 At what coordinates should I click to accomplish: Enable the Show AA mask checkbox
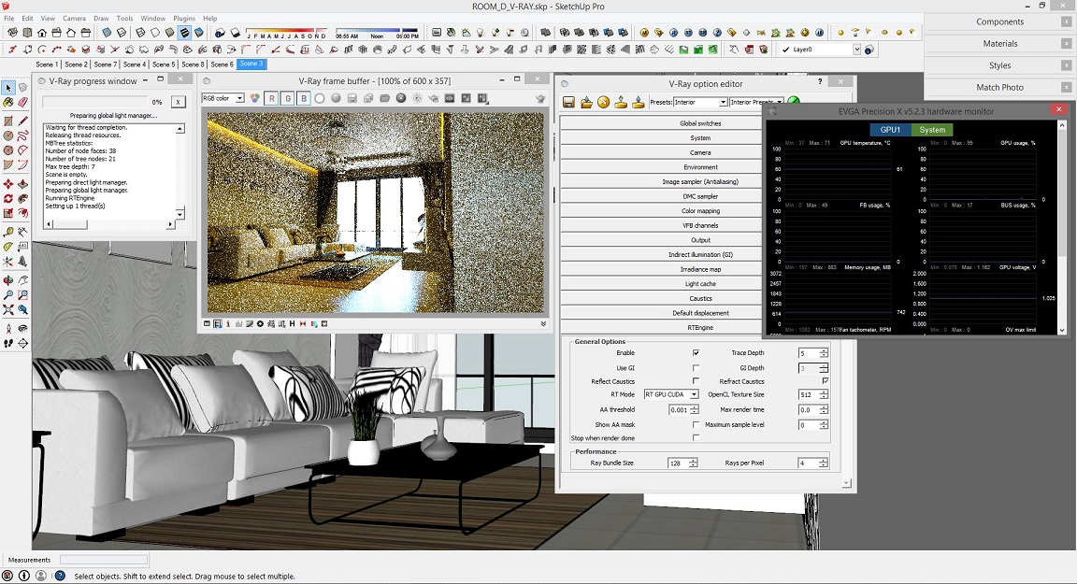tap(696, 424)
